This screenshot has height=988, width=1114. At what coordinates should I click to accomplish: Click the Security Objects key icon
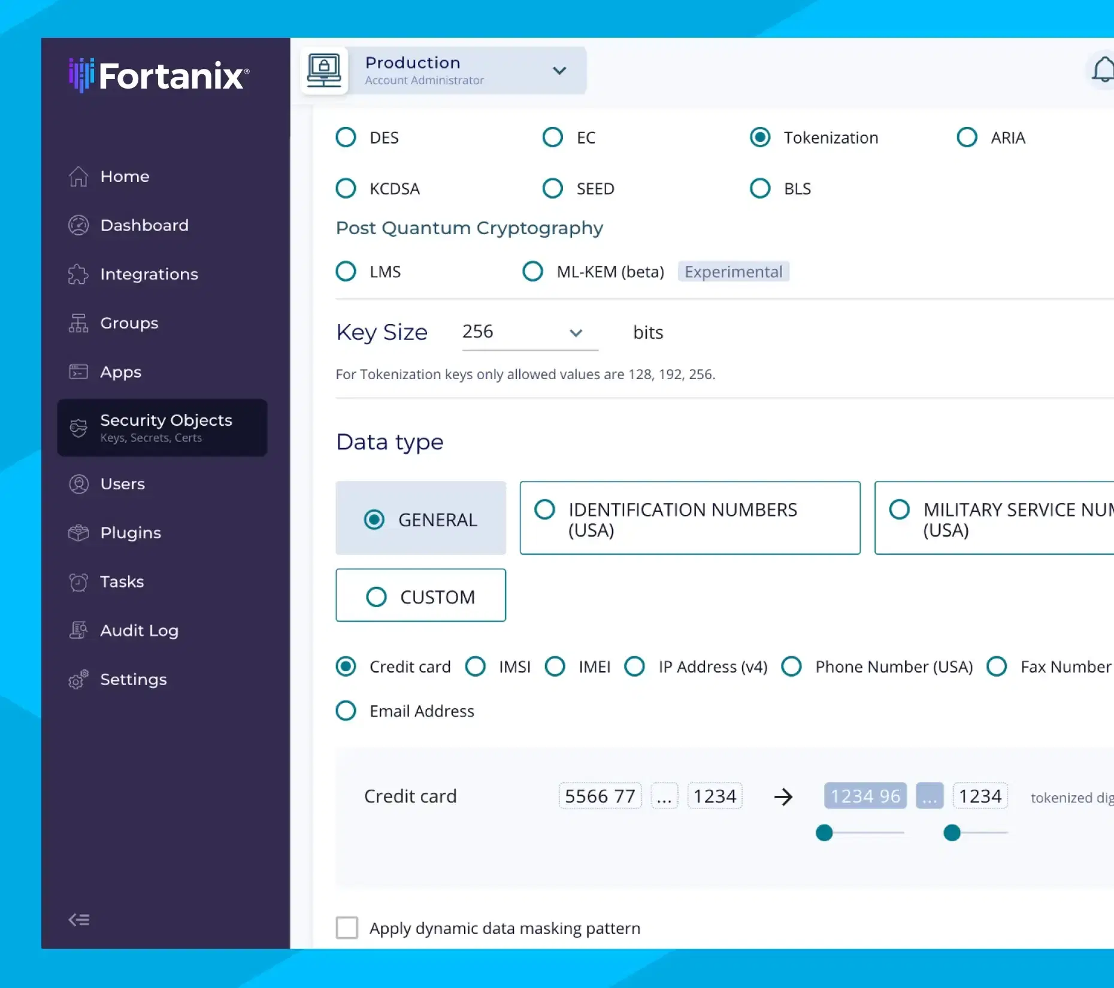coord(78,428)
